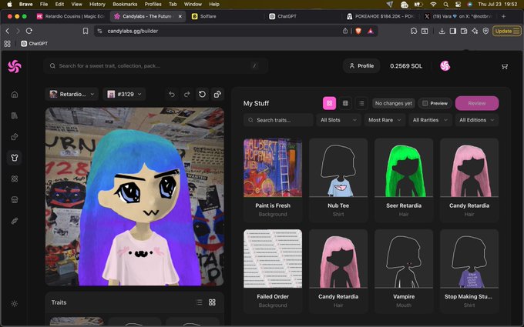Click the bookmark icon beside address bar
Screen dimensions: 524x327
coord(86,31)
